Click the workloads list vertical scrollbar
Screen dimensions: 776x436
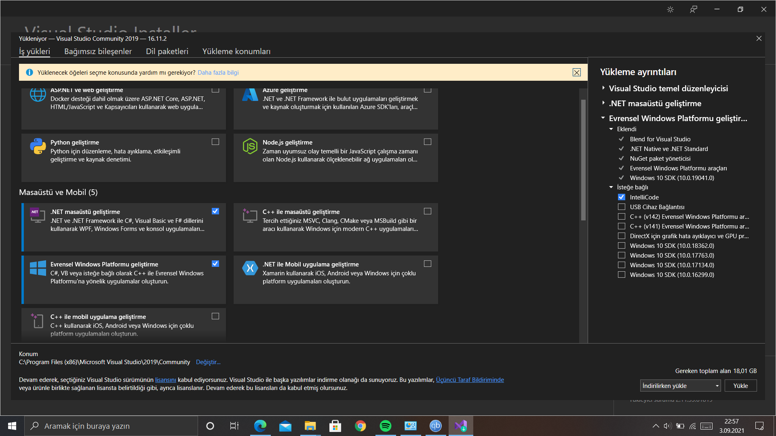(583, 160)
